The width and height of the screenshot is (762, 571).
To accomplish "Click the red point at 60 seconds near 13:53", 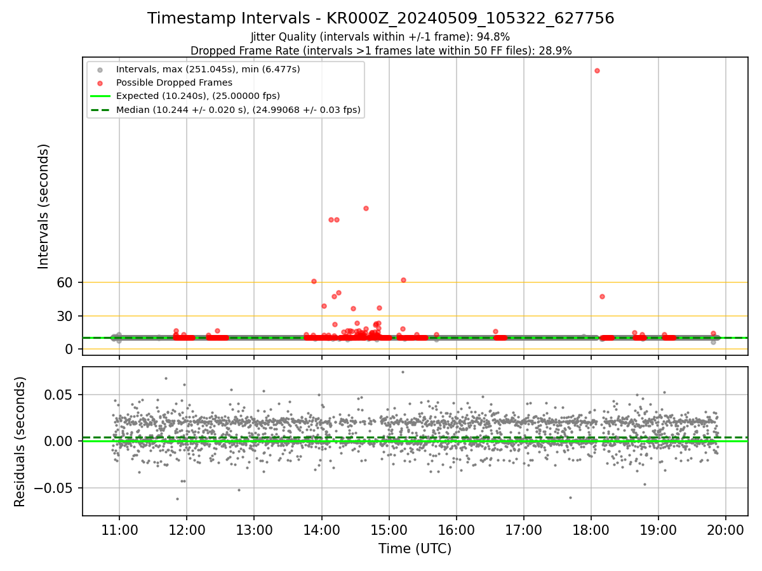I will (x=314, y=281).
